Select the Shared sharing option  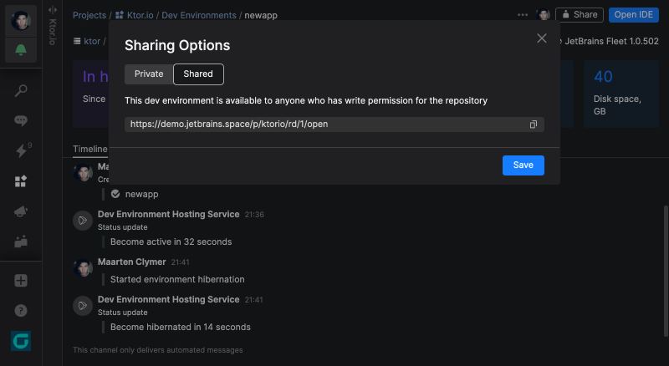(198, 74)
